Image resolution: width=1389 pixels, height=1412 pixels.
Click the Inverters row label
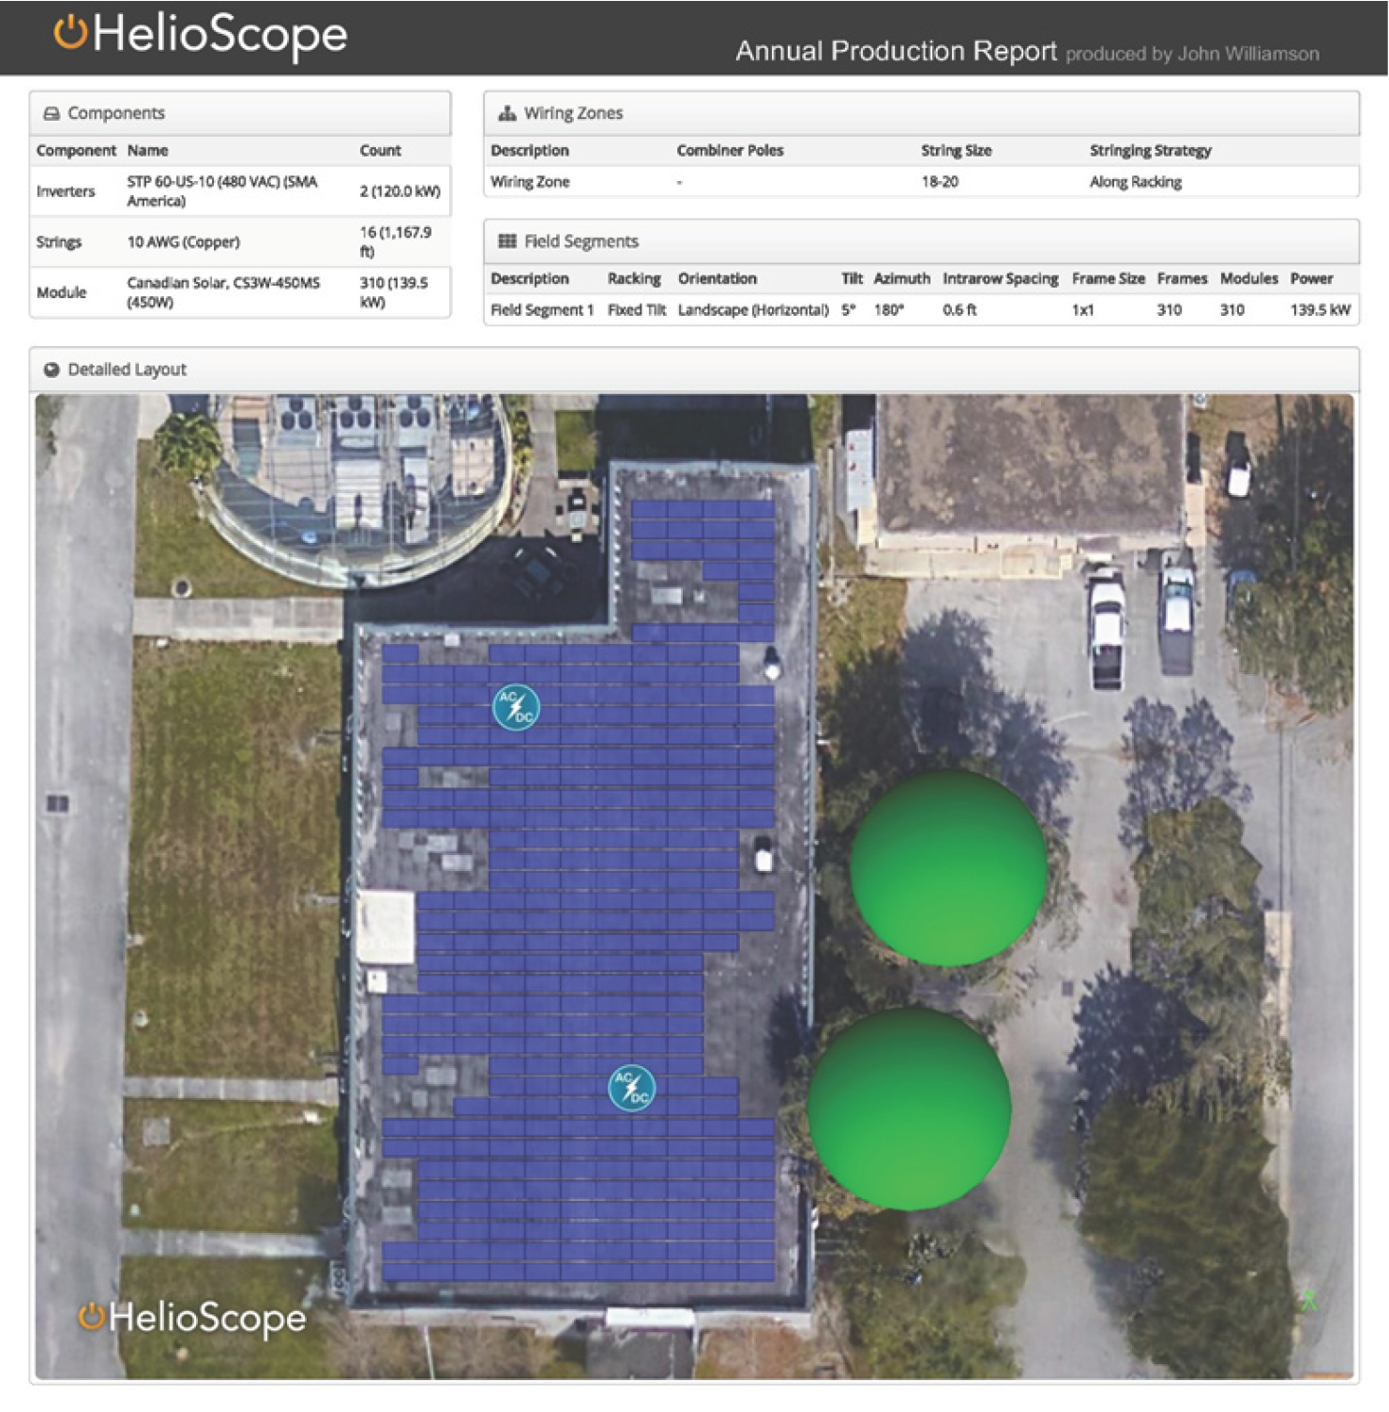(66, 191)
